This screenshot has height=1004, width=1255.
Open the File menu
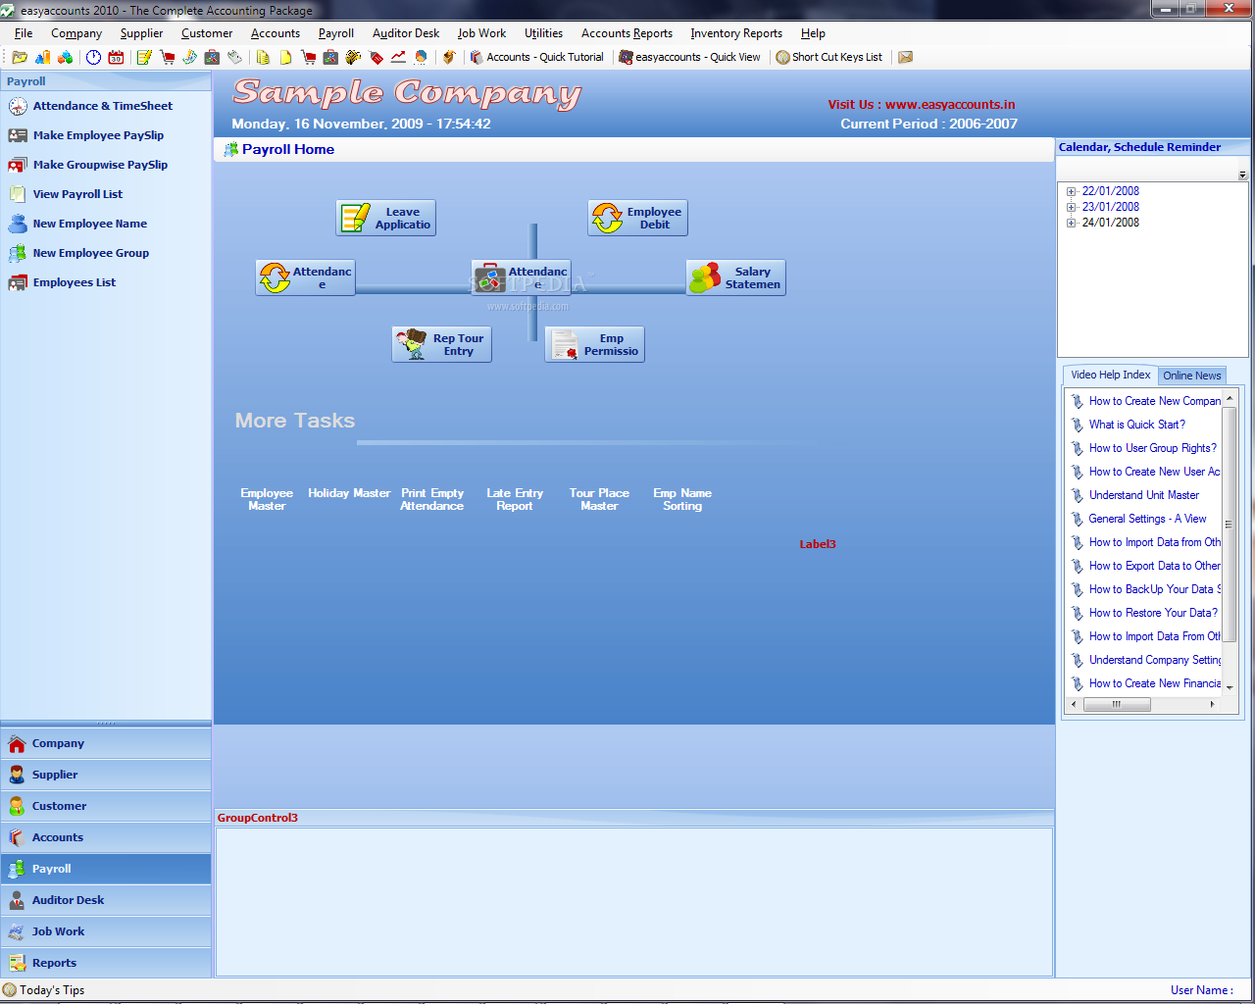click(x=24, y=33)
